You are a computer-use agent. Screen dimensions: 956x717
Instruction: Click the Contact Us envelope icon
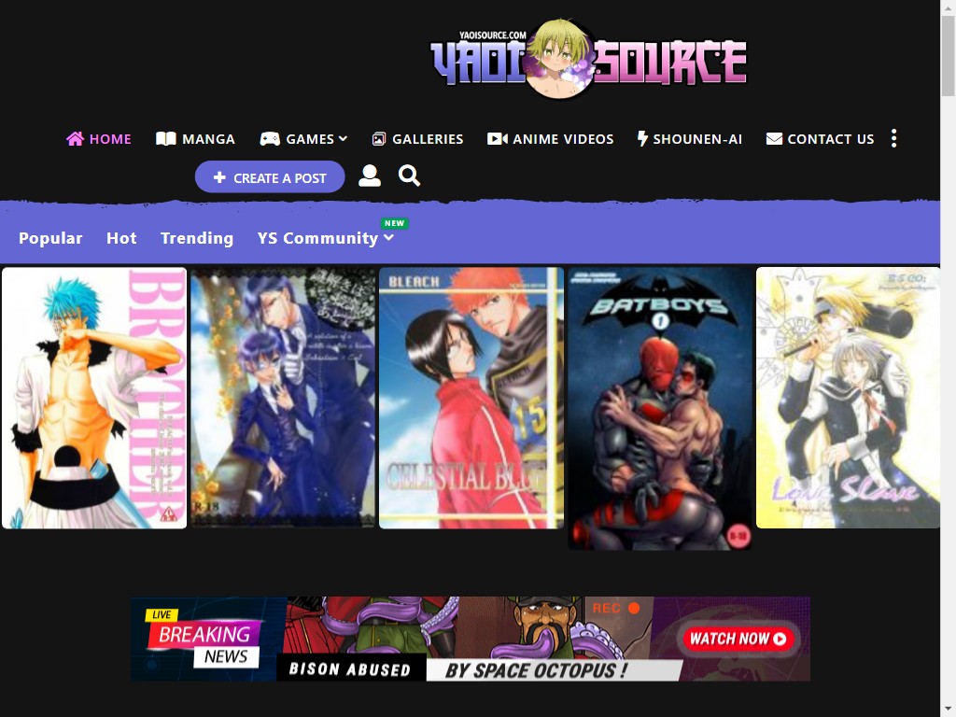pos(774,139)
